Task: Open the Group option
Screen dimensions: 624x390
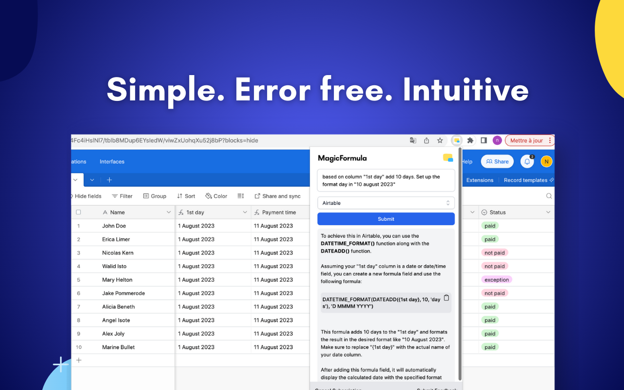Action: click(x=155, y=196)
